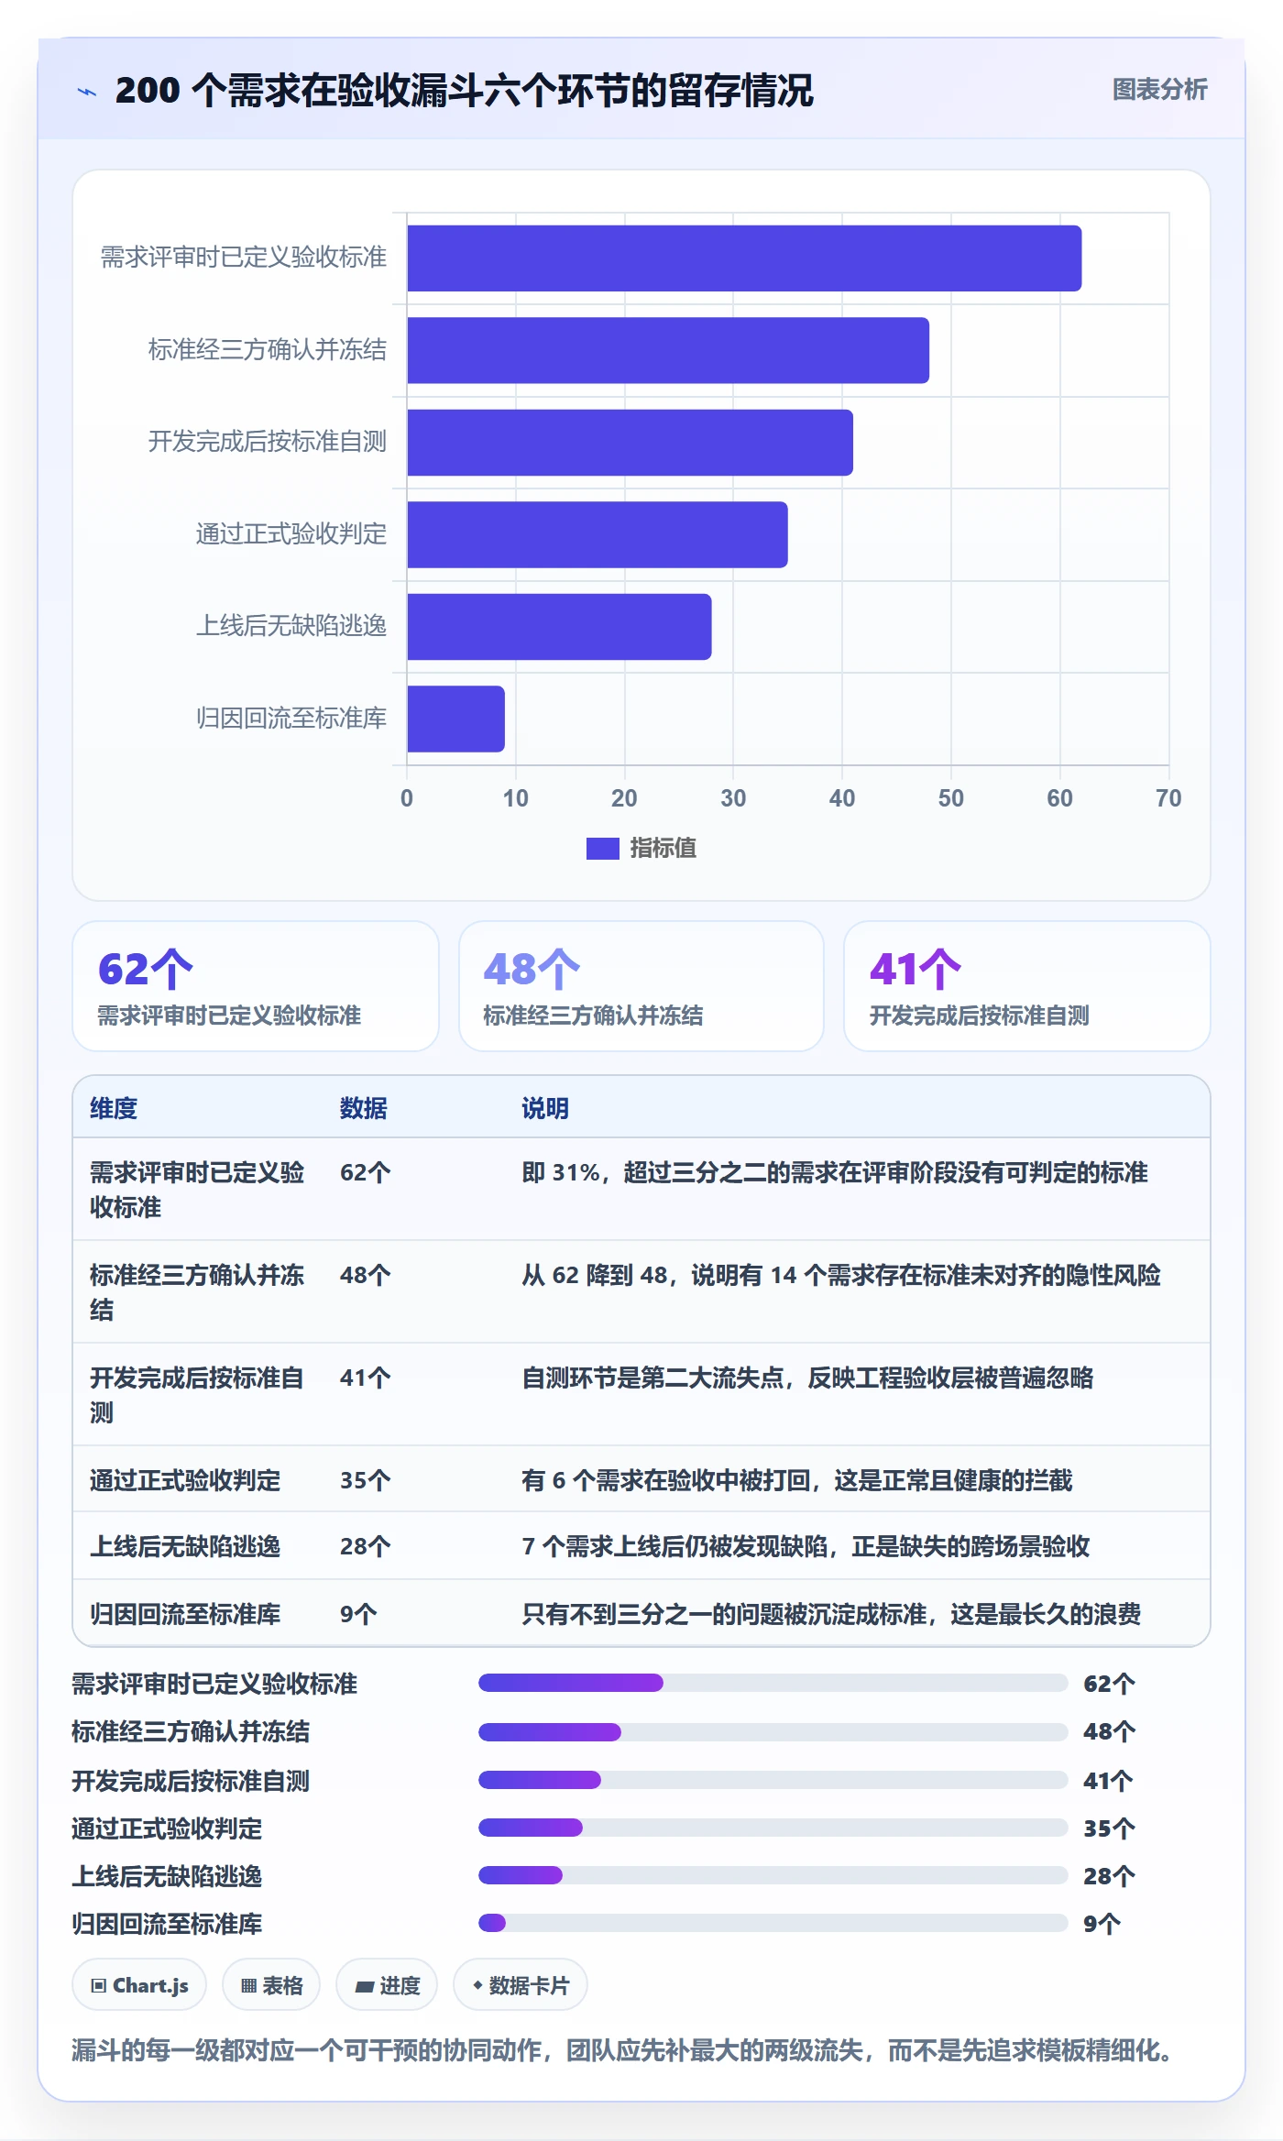Click the x-axis tick label 70

(x=1168, y=798)
